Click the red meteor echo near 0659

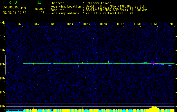(x=154, y=64)
